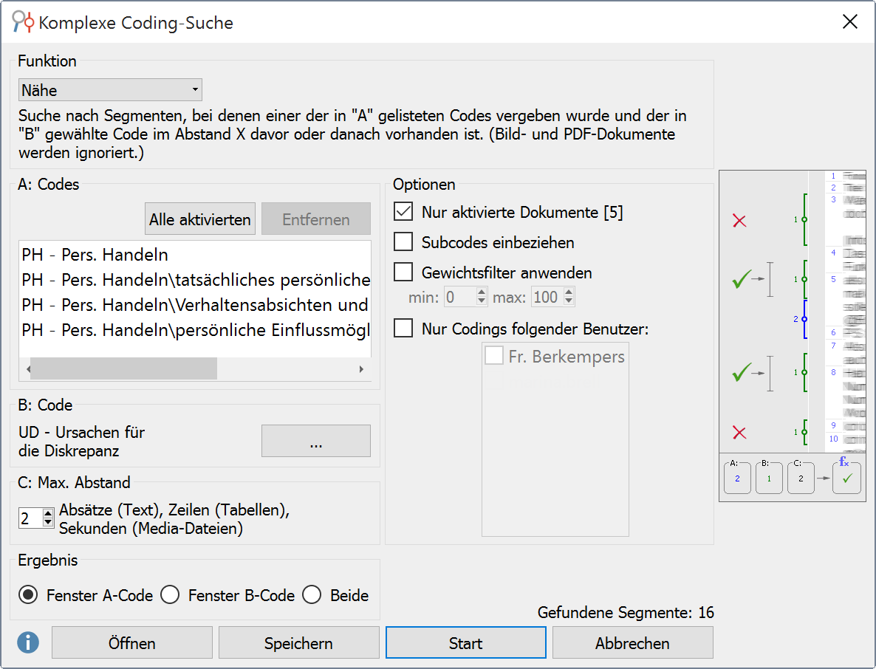The height and width of the screenshot is (669, 876).
Task: Click the Abbrechen button
Action: tap(632, 642)
